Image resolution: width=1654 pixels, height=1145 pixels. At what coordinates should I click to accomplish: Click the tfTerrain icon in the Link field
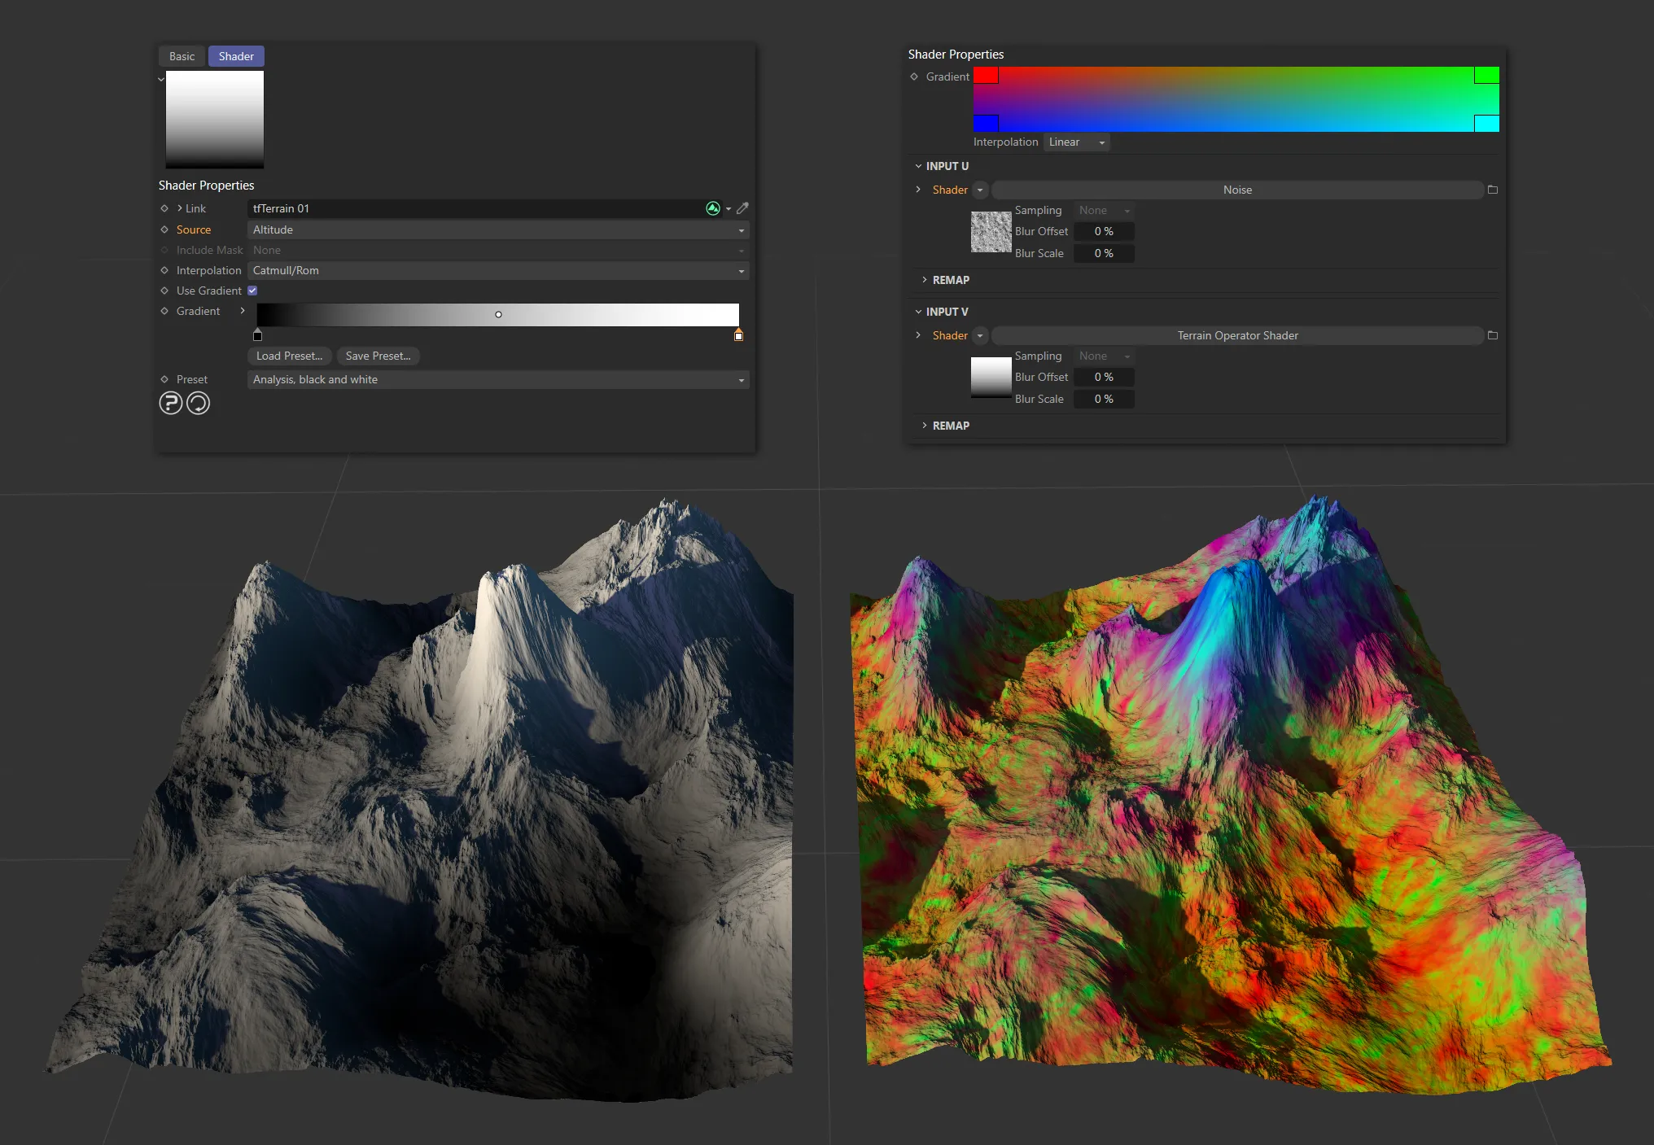click(713, 208)
